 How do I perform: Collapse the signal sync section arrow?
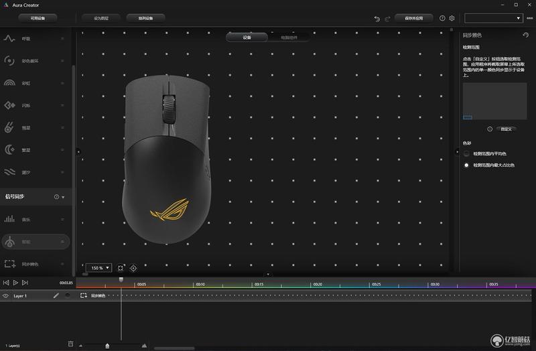[63, 197]
